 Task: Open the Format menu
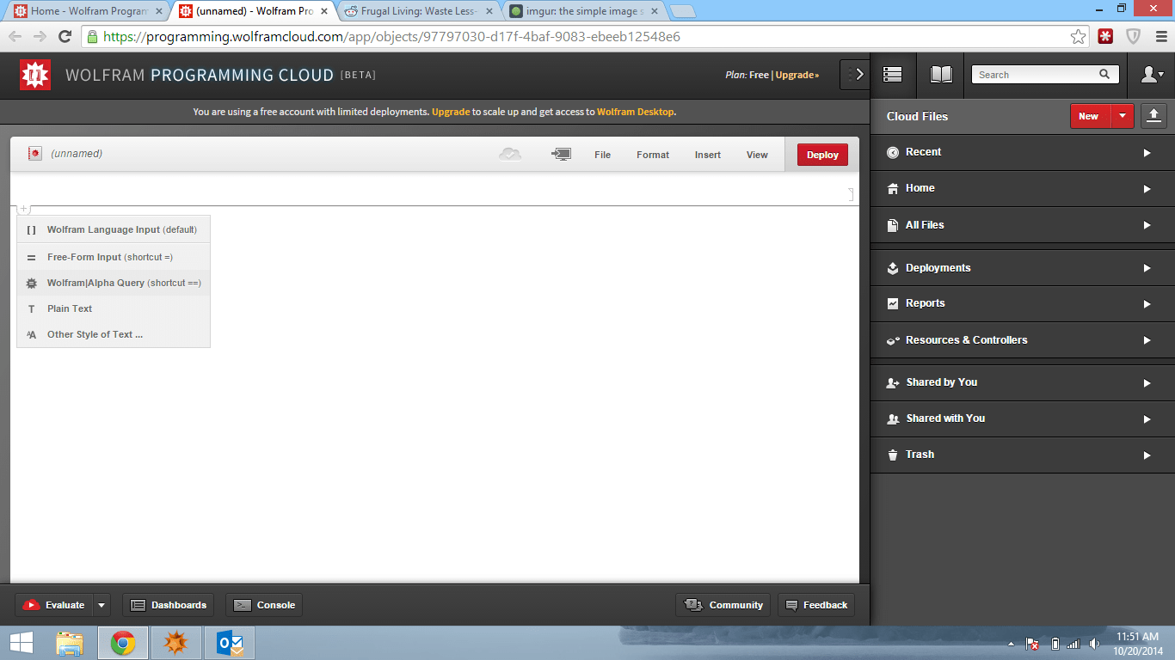[x=653, y=155]
